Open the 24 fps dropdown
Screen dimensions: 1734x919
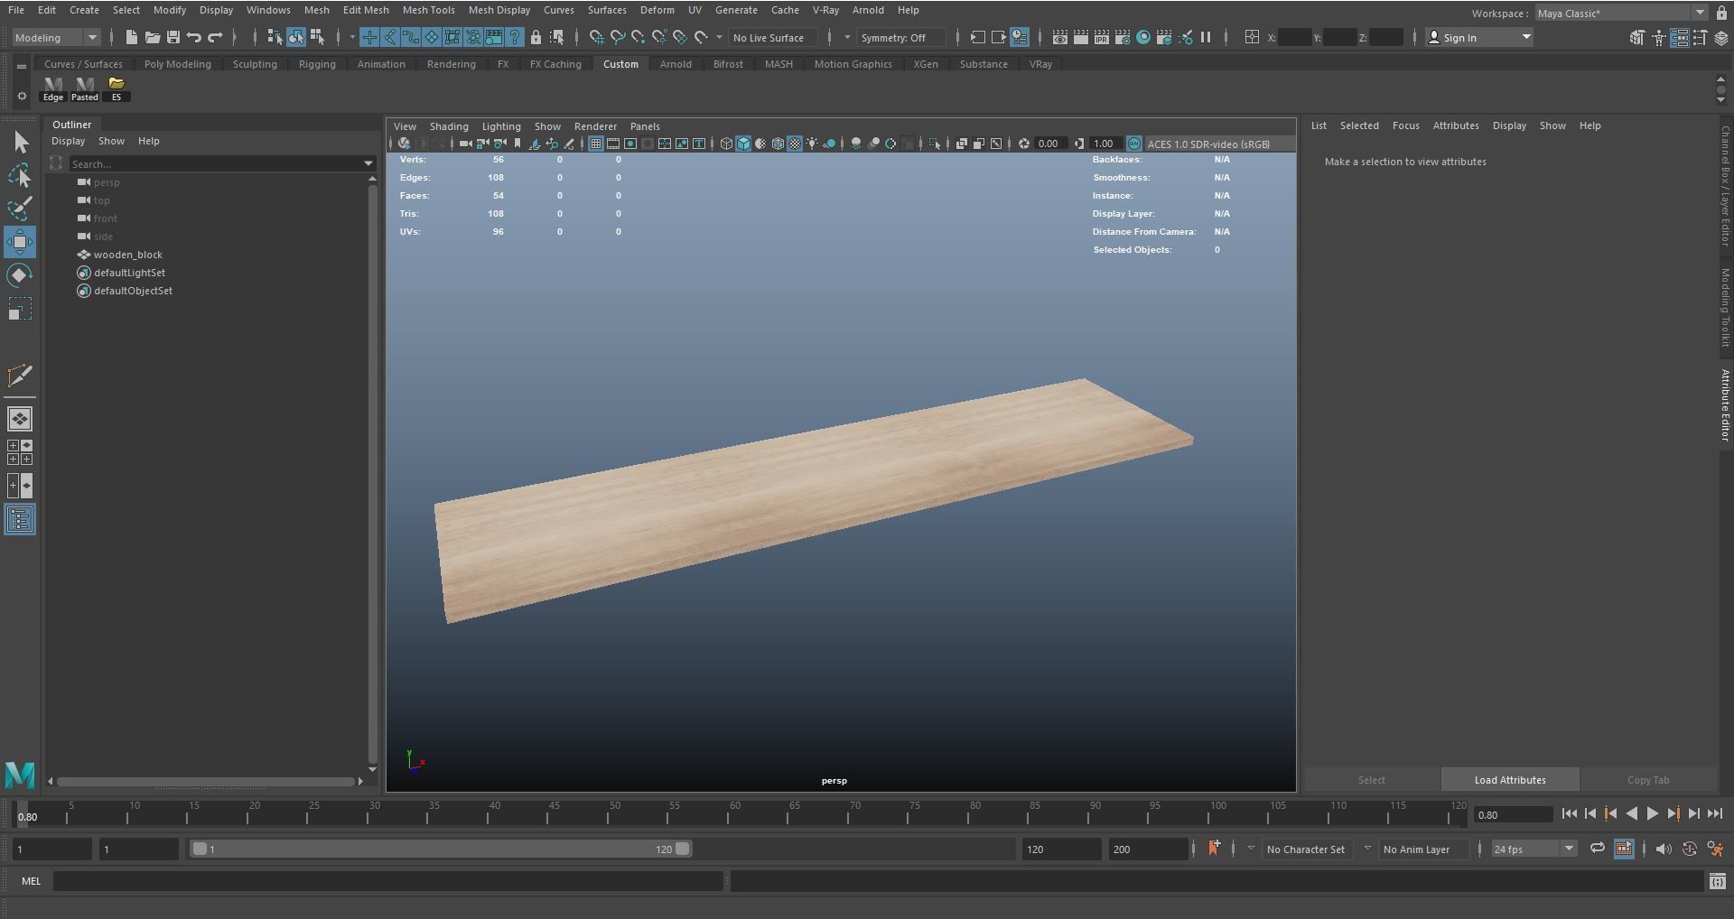(1534, 849)
